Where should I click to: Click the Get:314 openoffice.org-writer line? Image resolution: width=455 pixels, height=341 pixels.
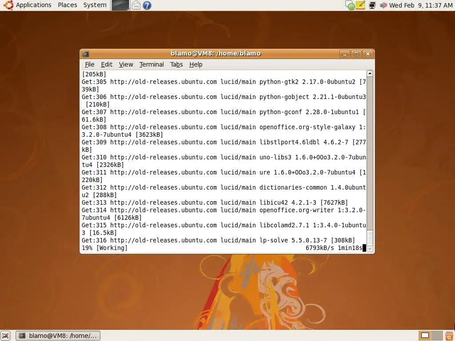(224, 210)
